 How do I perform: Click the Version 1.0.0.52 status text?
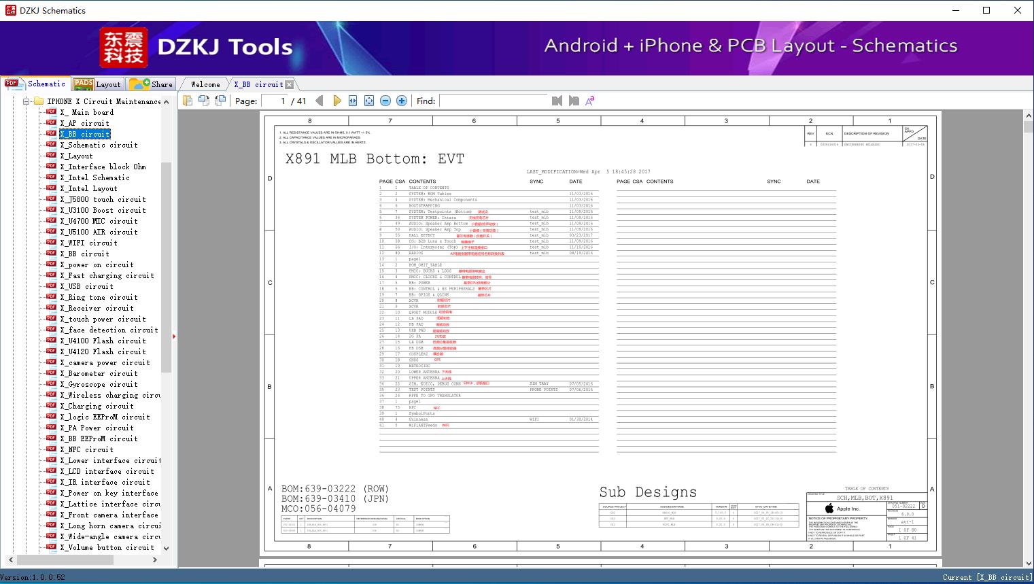(33, 577)
